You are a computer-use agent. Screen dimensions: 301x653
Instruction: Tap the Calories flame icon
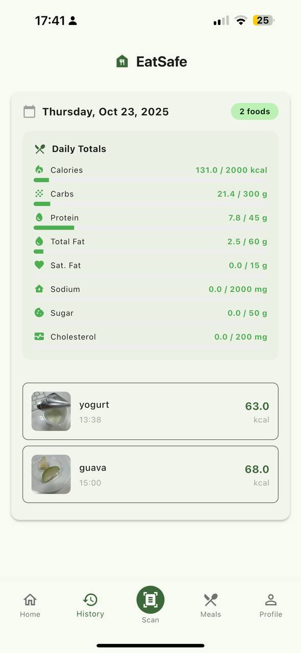[x=40, y=170]
